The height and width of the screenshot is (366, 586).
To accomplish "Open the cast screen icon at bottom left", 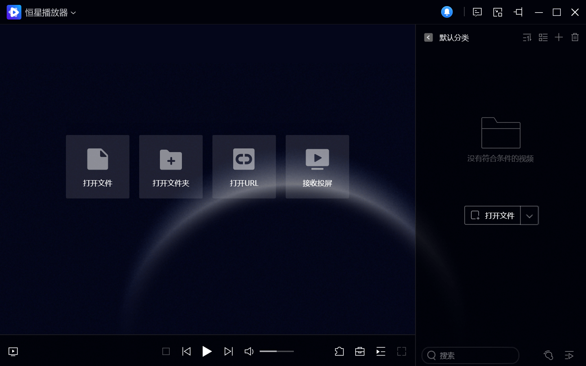I will point(13,351).
